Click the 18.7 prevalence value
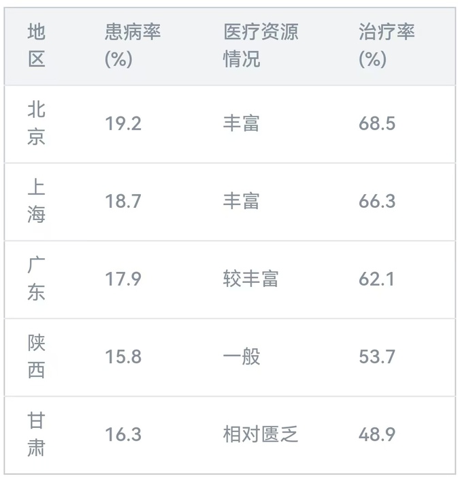The image size is (458, 477). pos(123,201)
